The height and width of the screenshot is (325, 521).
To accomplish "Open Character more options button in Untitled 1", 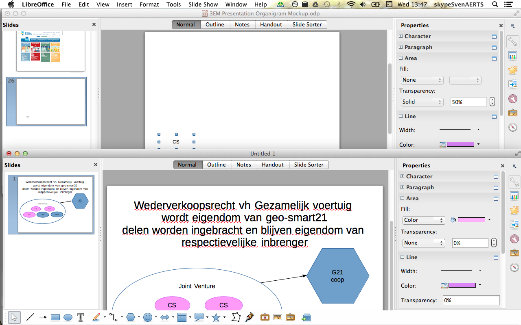I will pos(496,177).
